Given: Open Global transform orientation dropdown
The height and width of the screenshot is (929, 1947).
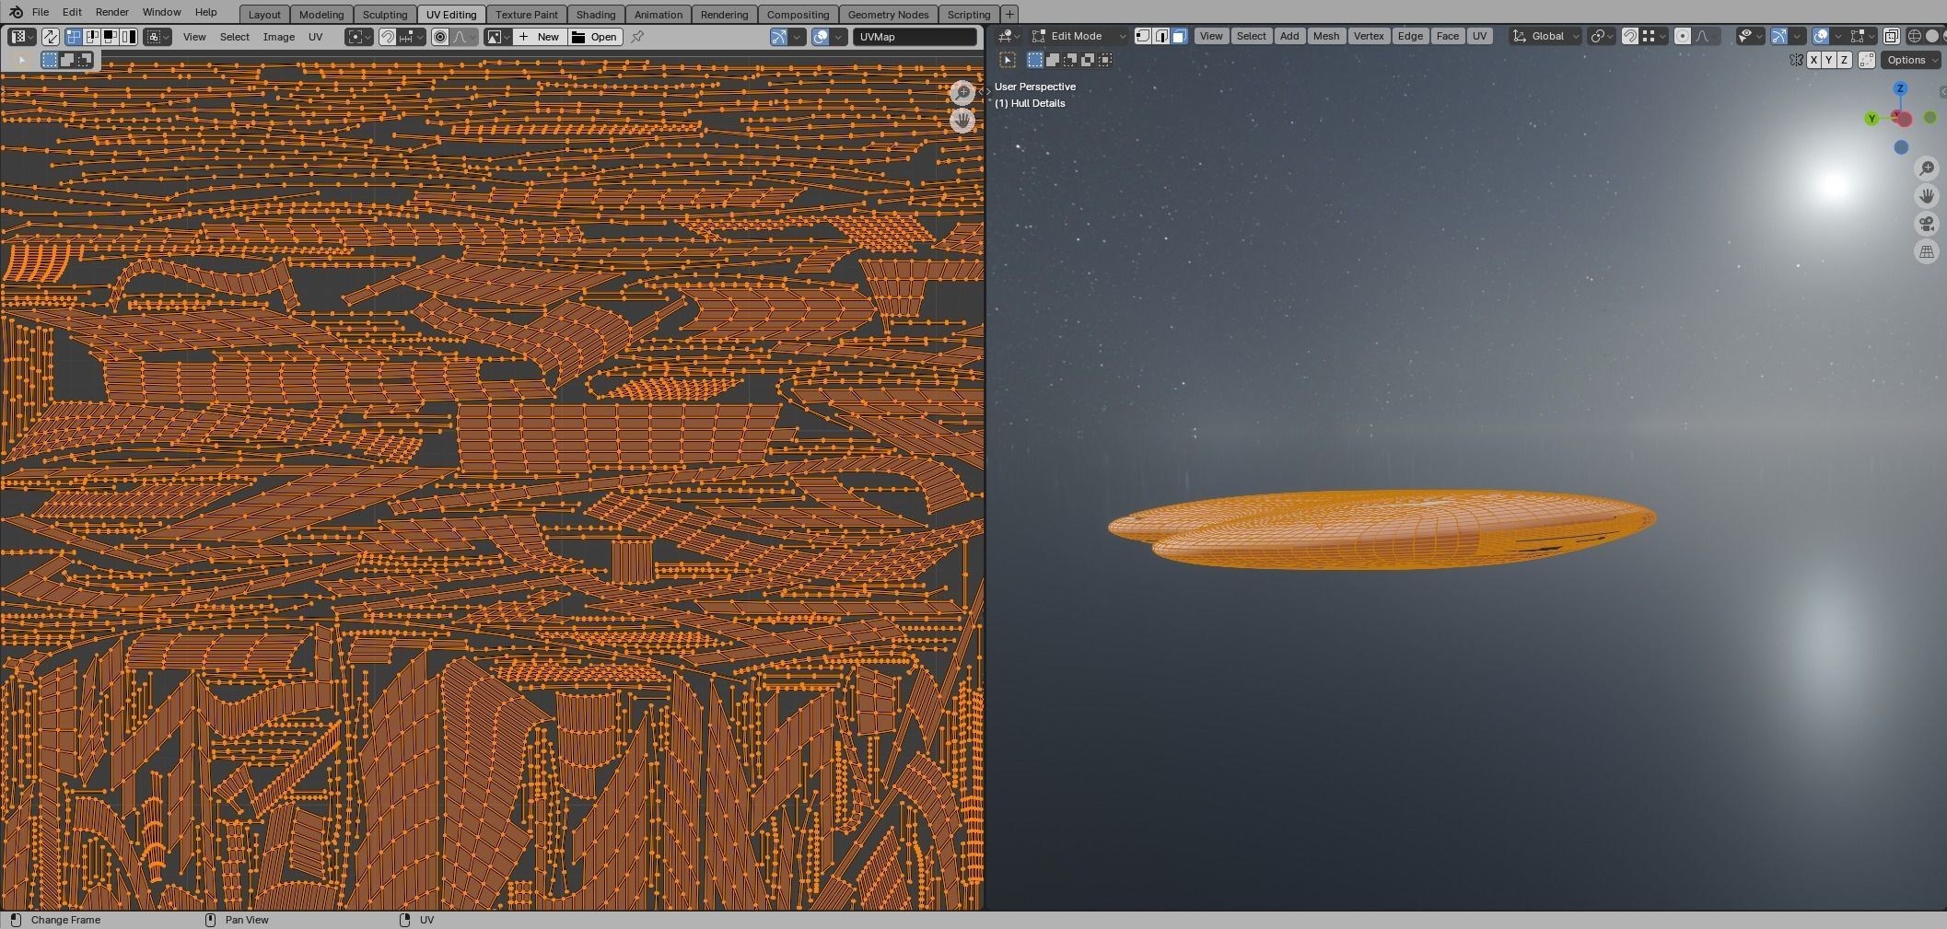Looking at the screenshot, I should pos(1546,36).
